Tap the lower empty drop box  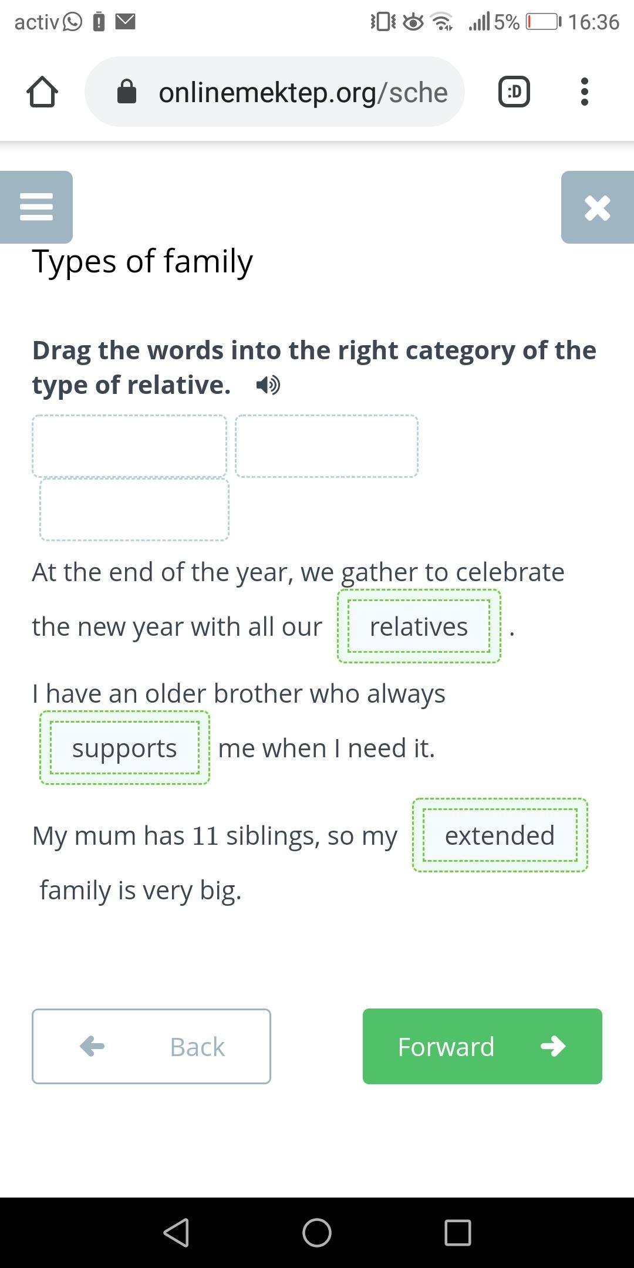point(134,510)
